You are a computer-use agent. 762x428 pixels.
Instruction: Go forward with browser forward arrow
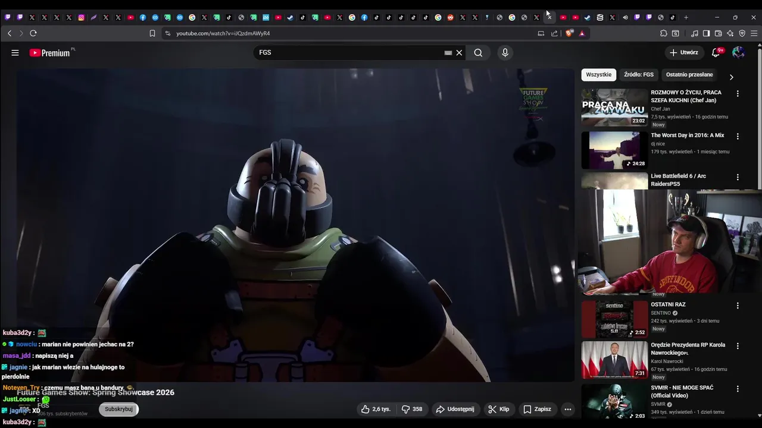(21, 33)
